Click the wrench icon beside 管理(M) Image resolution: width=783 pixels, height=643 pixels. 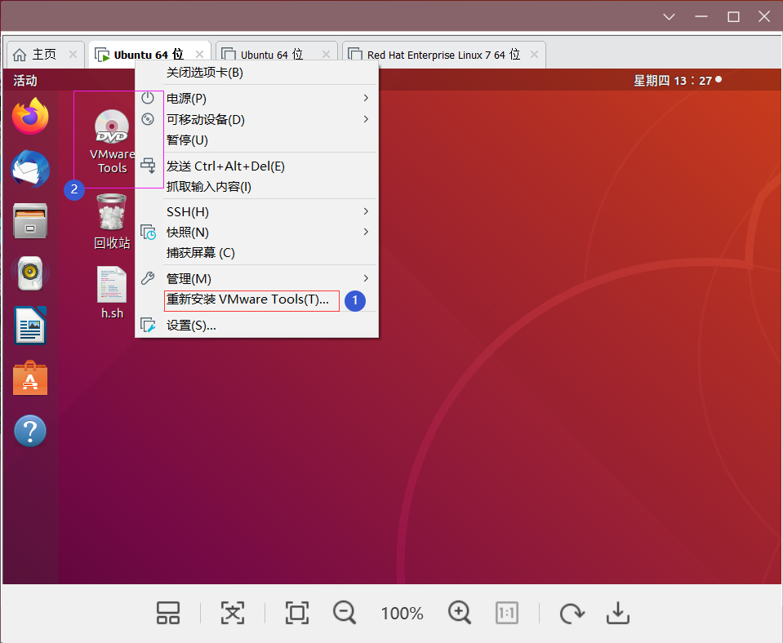coord(148,278)
